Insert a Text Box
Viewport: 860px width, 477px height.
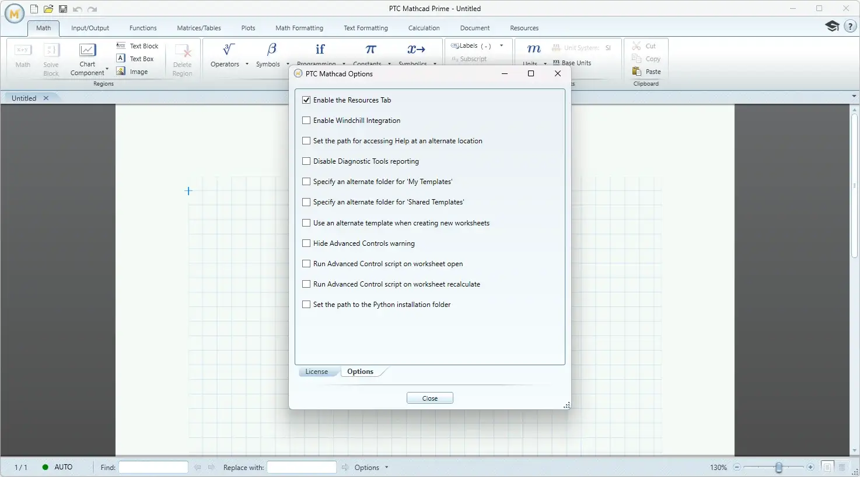135,59
